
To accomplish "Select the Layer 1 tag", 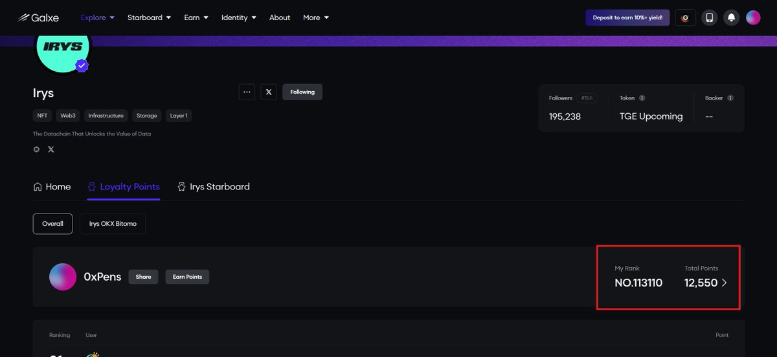I will 179,116.
